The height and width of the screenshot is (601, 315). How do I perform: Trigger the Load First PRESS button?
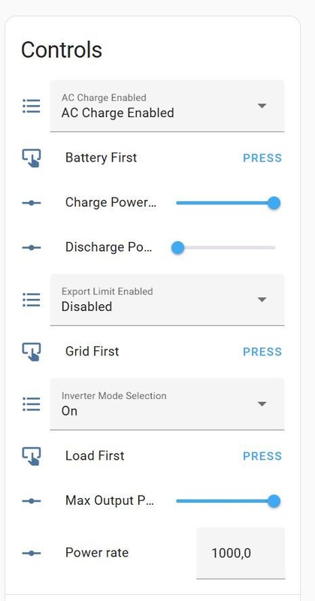[262, 456]
